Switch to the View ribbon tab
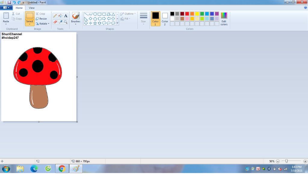Screen dimensions: 308x178 [32, 8]
